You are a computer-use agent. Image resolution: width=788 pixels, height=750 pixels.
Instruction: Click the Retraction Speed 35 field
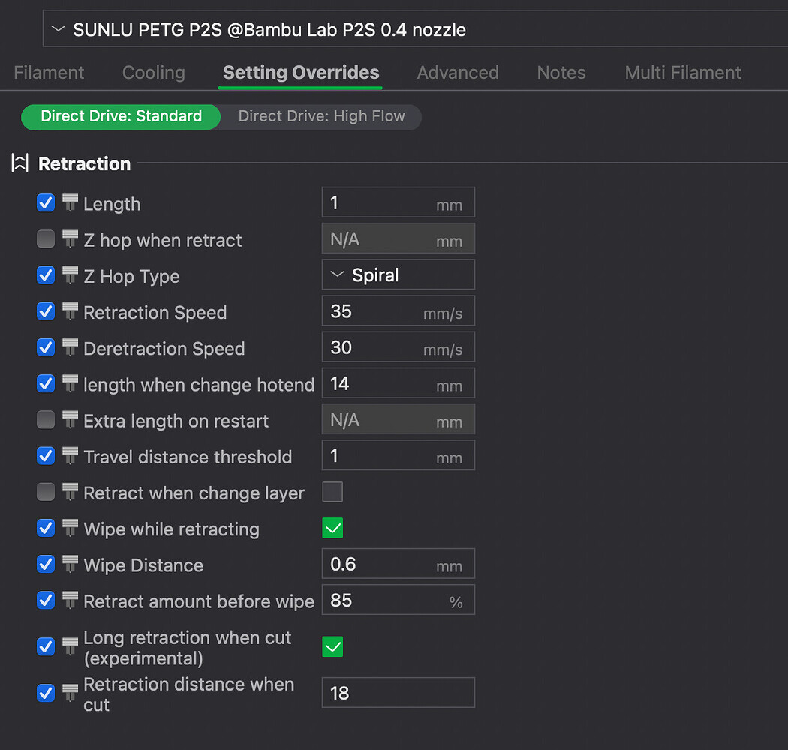[399, 311]
